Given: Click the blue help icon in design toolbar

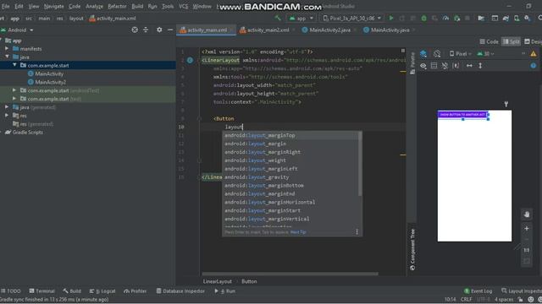Looking at the screenshot, I should click(534, 66).
